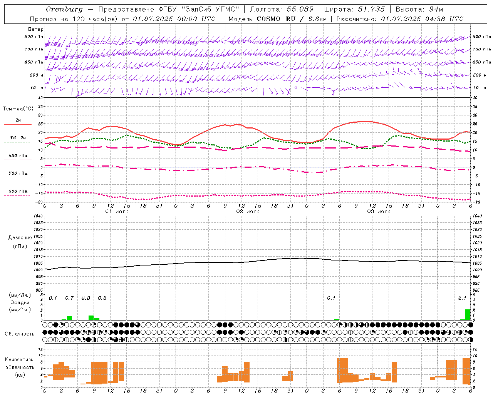The width and height of the screenshot is (493, 394).
Task: Click the Ветер panel label
Action: (x=36, y=29)
